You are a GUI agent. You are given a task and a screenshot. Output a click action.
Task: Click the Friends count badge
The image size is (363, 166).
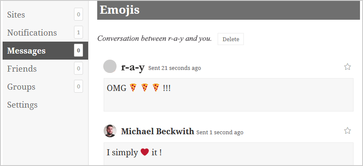click(78, 68)
